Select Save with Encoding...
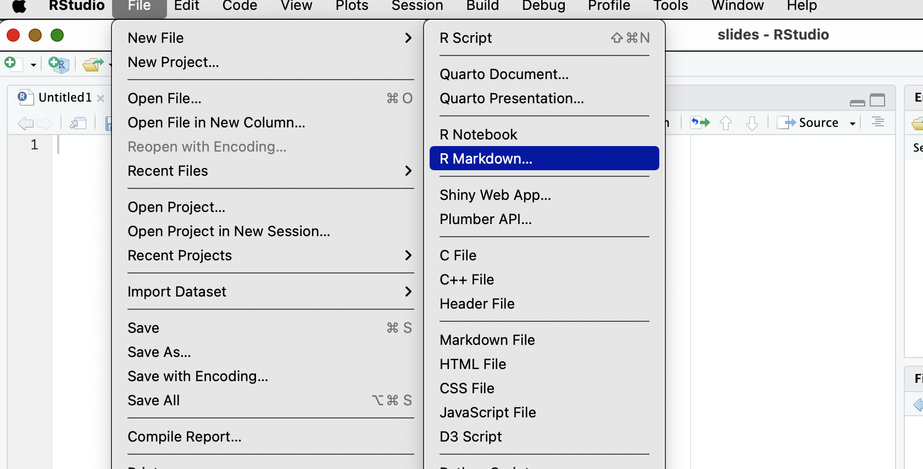Viewport: 923px width, 469px height. click(270, 376)
